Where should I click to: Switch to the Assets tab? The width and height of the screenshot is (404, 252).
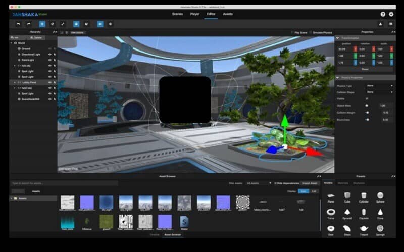pyautogui.click(x=228, y=14)
